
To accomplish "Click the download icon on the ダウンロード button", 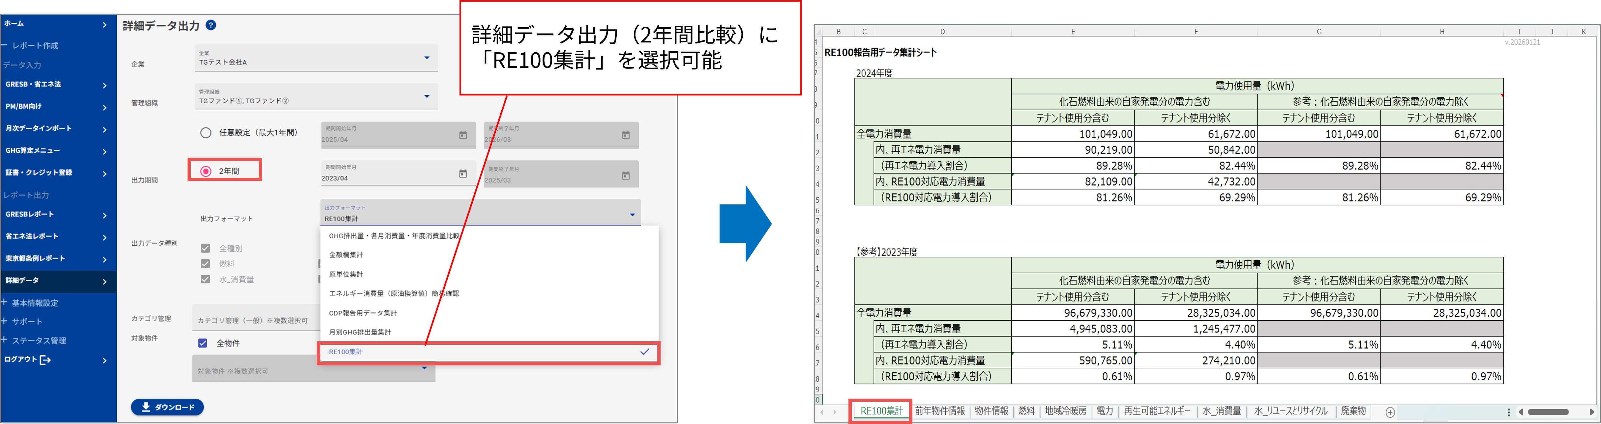I will tap(145, 407).
